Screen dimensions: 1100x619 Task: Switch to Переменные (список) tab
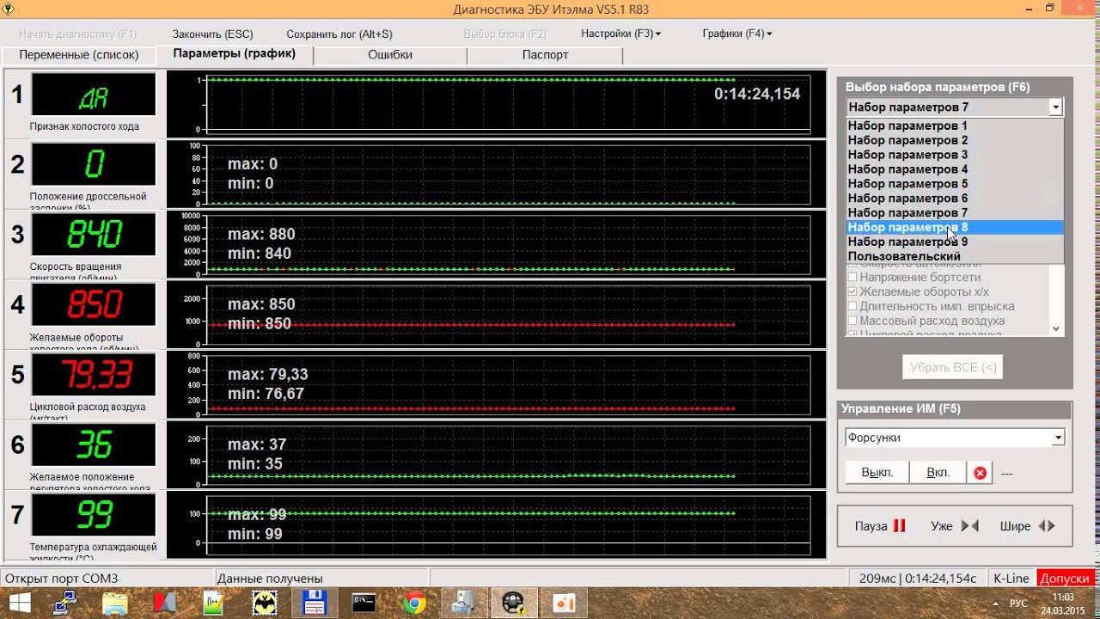(x=78, y=55)
